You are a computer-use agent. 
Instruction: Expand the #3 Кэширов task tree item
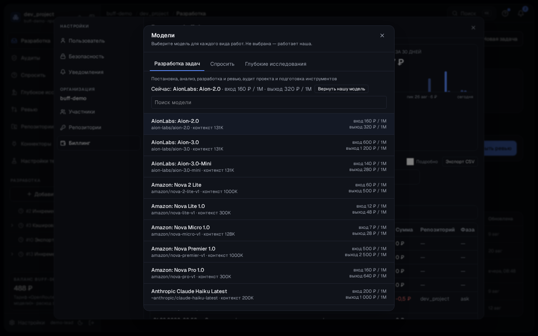(x=12, y=225)
